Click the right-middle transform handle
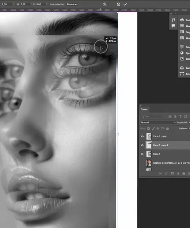 click(x=118, y=134)
